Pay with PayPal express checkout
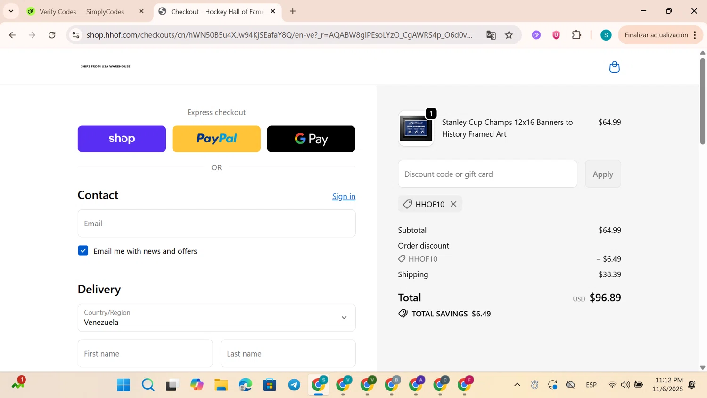This screenshot has width=707, height=398. pos(216,139)
